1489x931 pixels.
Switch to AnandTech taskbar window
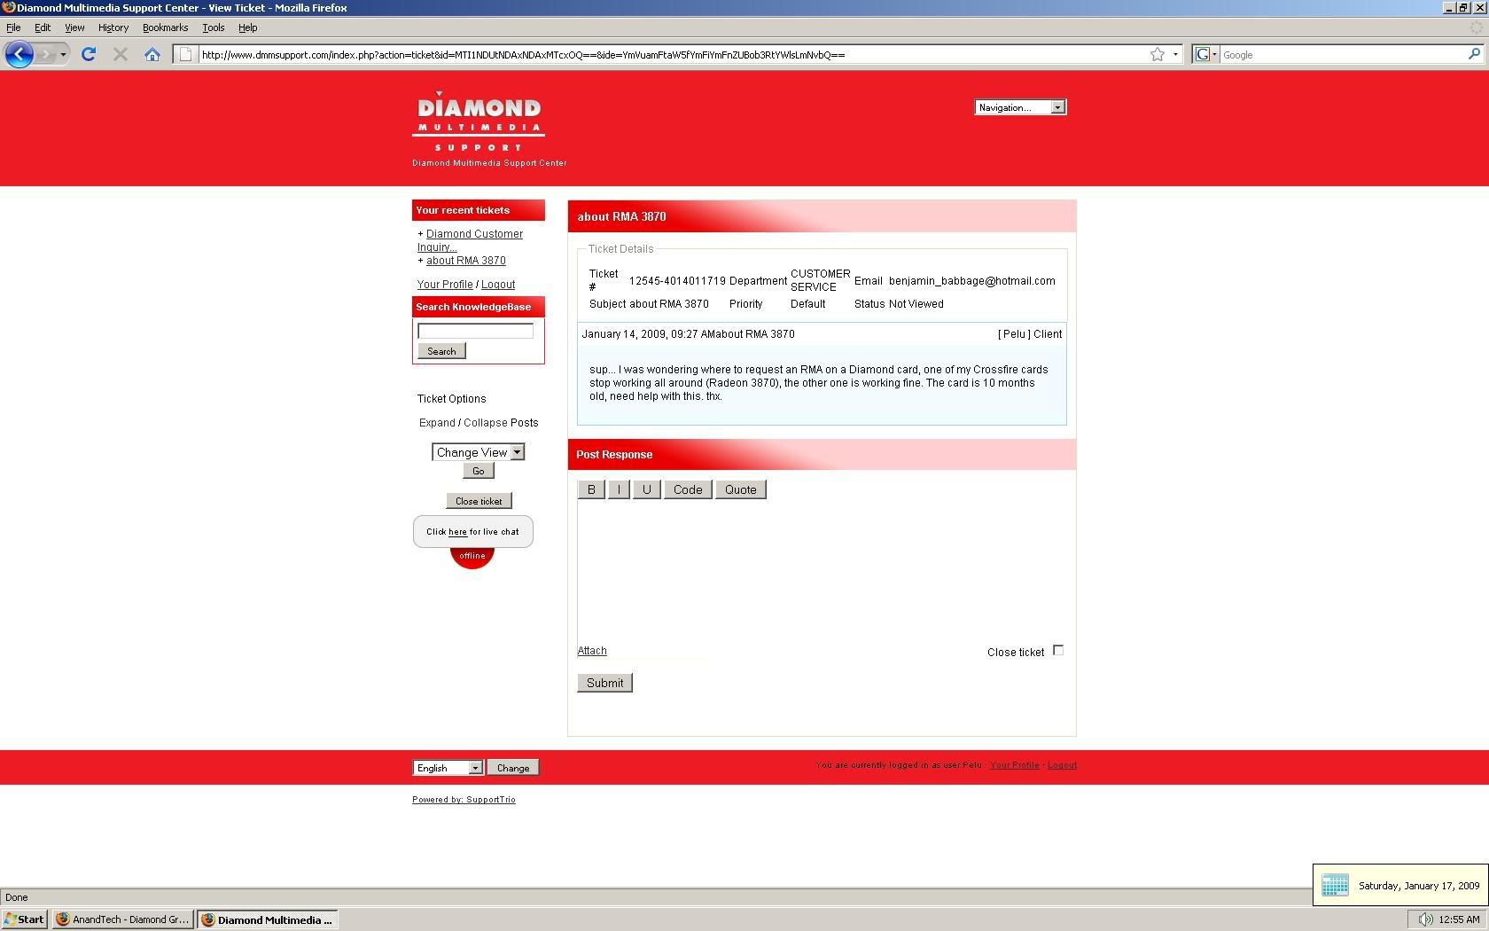122,919
